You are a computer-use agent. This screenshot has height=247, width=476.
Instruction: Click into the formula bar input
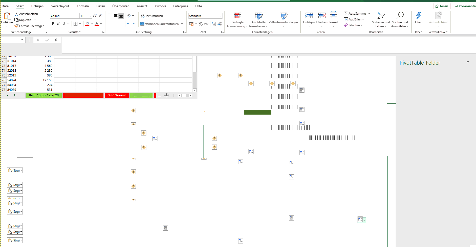pyautogui.click(x=269, y=45)
